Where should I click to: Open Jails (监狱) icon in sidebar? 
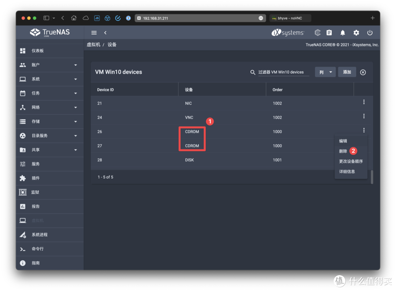coord(23,192)
